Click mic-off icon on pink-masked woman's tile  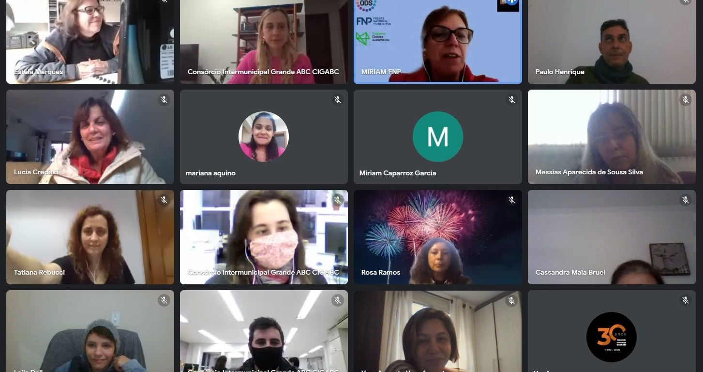point(338,200)
